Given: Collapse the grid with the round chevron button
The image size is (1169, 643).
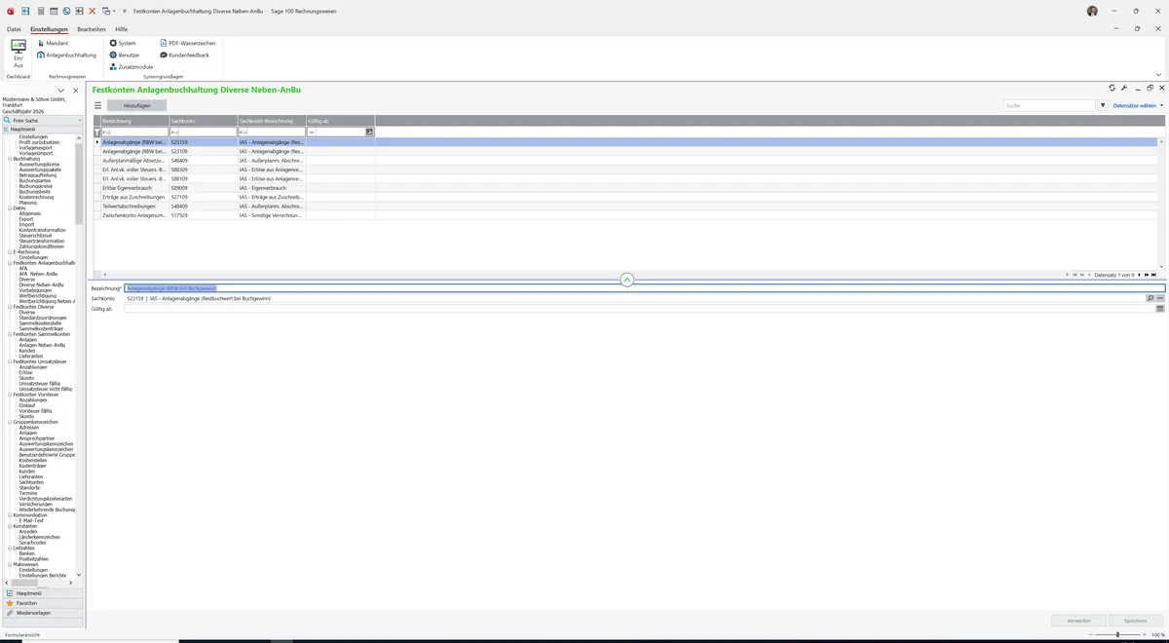Looking at the screenshot, I should pyautogui.click(x=626, y=280).
